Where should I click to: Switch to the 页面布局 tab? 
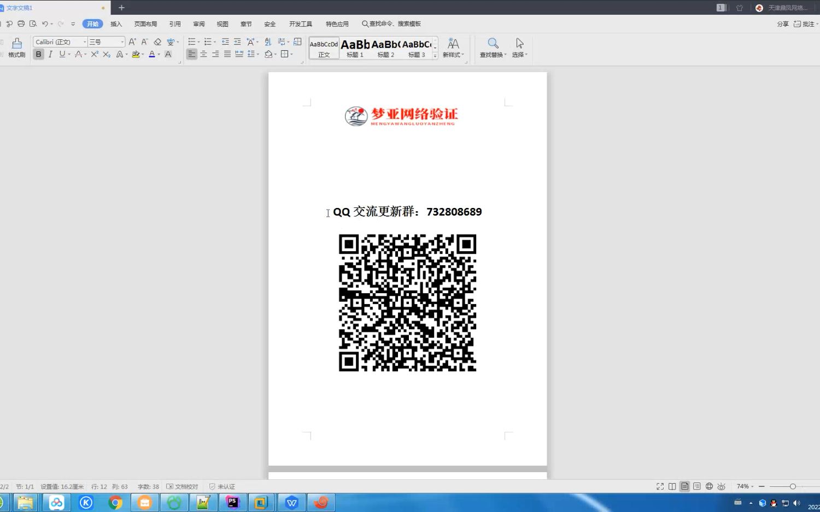coord(145,24)
